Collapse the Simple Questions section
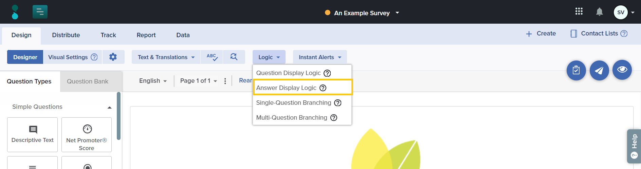This screenshot has height=169, width=641. [x=109, y=107]
